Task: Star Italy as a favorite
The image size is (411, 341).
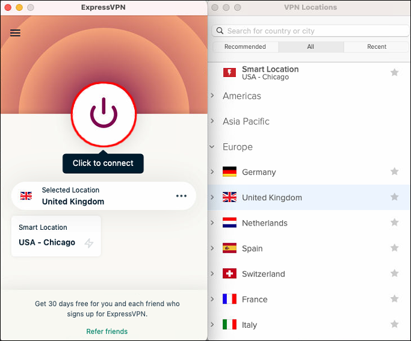Action: (395, 324)
